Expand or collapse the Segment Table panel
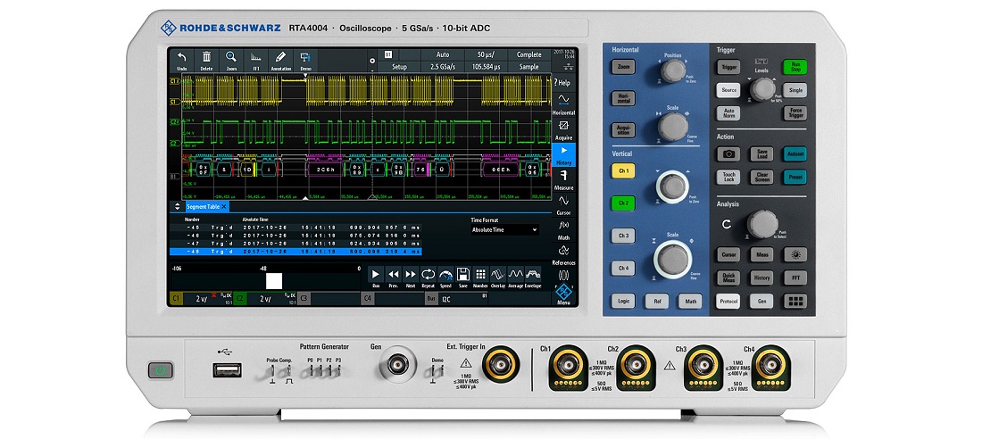This screenshot has height=439, width=982. pos(176,206)
